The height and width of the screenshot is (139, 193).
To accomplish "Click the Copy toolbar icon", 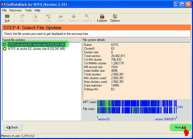I will tap(48, 18).
